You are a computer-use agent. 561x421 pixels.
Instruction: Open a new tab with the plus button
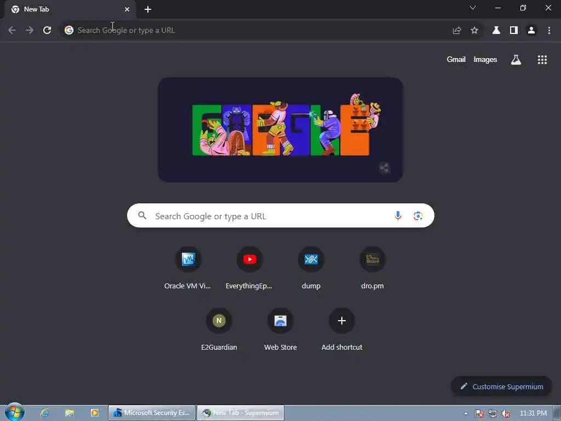pyautogui.click(x=148, y=9)
